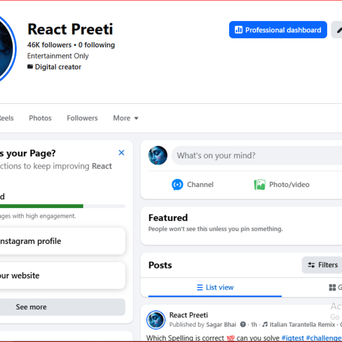This screenshot has width=342, height=342.
Task: Switch to Grid view icon
Action: pos(332,287)
